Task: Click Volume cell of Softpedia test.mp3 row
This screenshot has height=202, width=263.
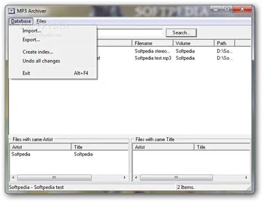Action: pyautogui.click(x=185, y=58)
